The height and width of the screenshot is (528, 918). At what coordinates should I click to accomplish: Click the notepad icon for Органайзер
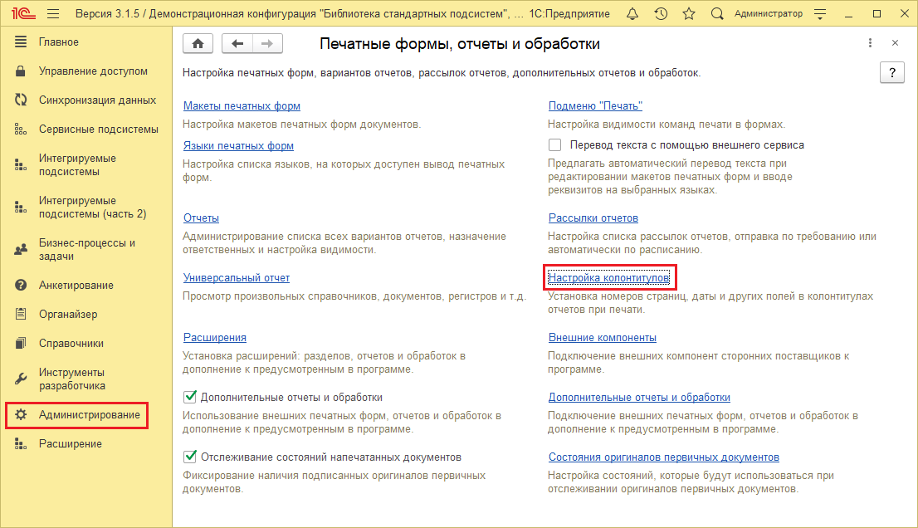pyautogui.click(x=21, y=314)
